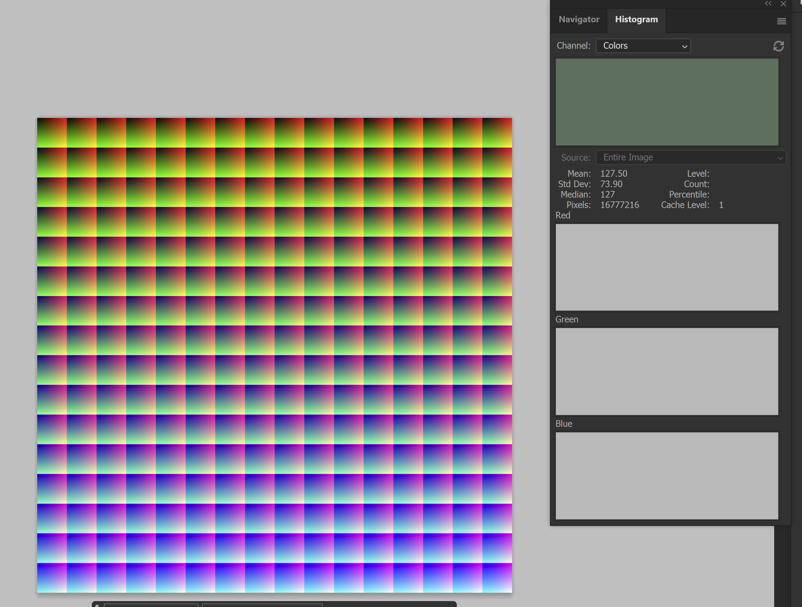Viewport: 802px width, 607px height.
Task: Collapse the panel with double-arrow icon
Action: tap(768, 3)
